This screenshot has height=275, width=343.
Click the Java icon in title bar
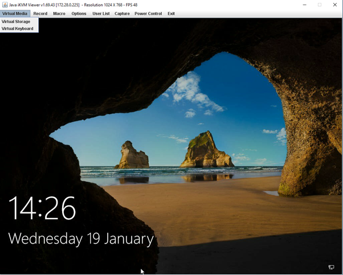[x=5, y=5]
